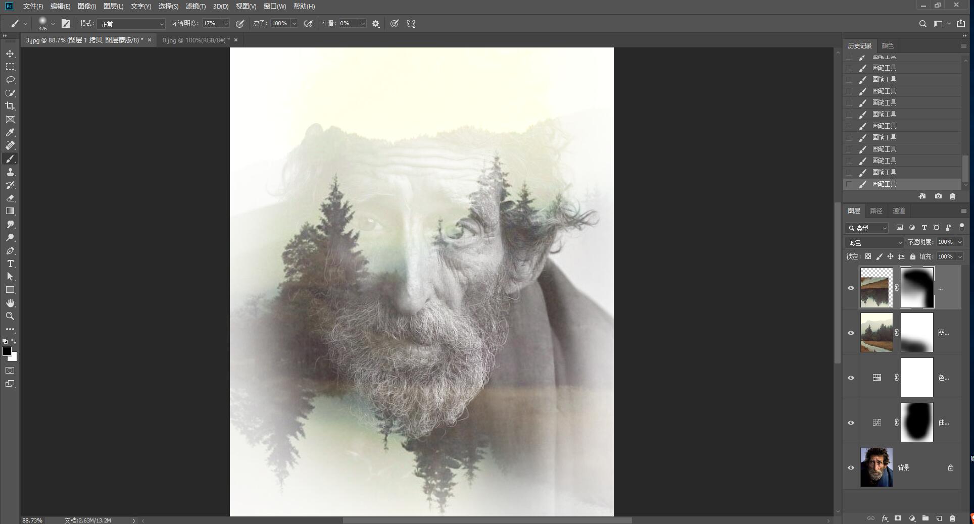Select the History Brush tool

click(10, 185)
